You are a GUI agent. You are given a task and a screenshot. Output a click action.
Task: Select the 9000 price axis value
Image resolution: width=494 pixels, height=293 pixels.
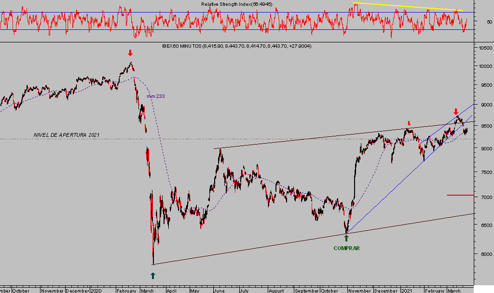pos(486,105)
